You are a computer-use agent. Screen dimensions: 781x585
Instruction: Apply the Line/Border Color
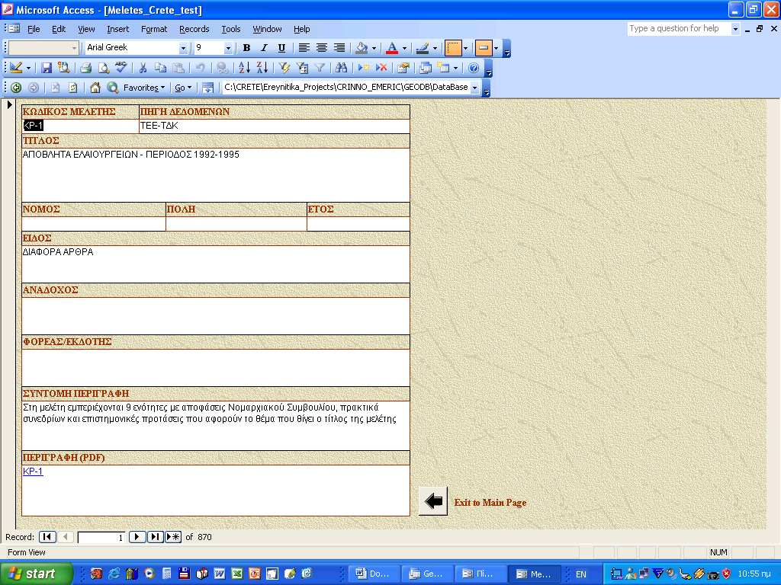423,48
